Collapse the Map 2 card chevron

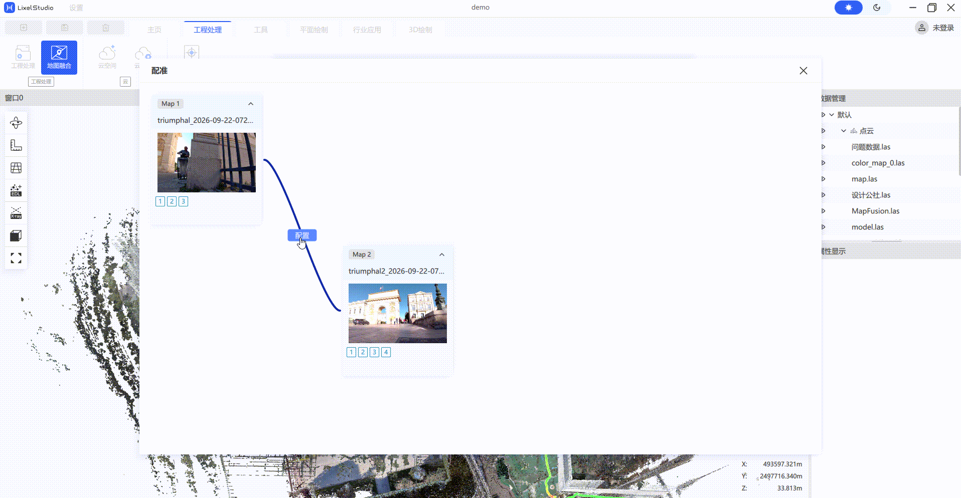[x=442, y=255]
